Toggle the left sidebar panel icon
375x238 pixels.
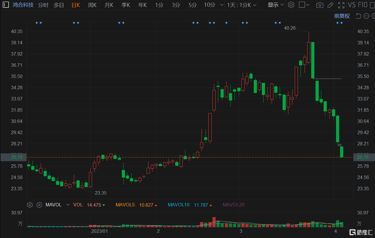(5, 5)
